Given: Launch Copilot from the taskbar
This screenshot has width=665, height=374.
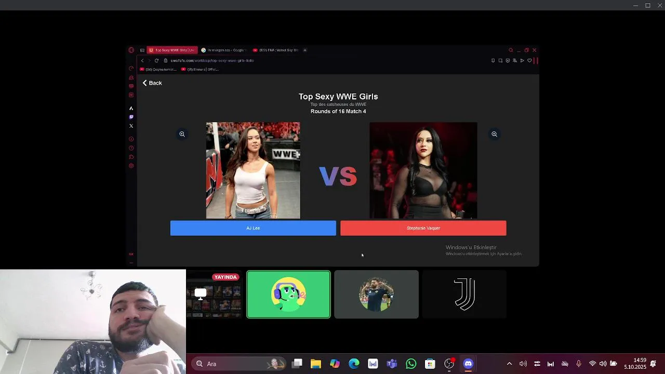Looking at the screenshot, I should 335,364.
